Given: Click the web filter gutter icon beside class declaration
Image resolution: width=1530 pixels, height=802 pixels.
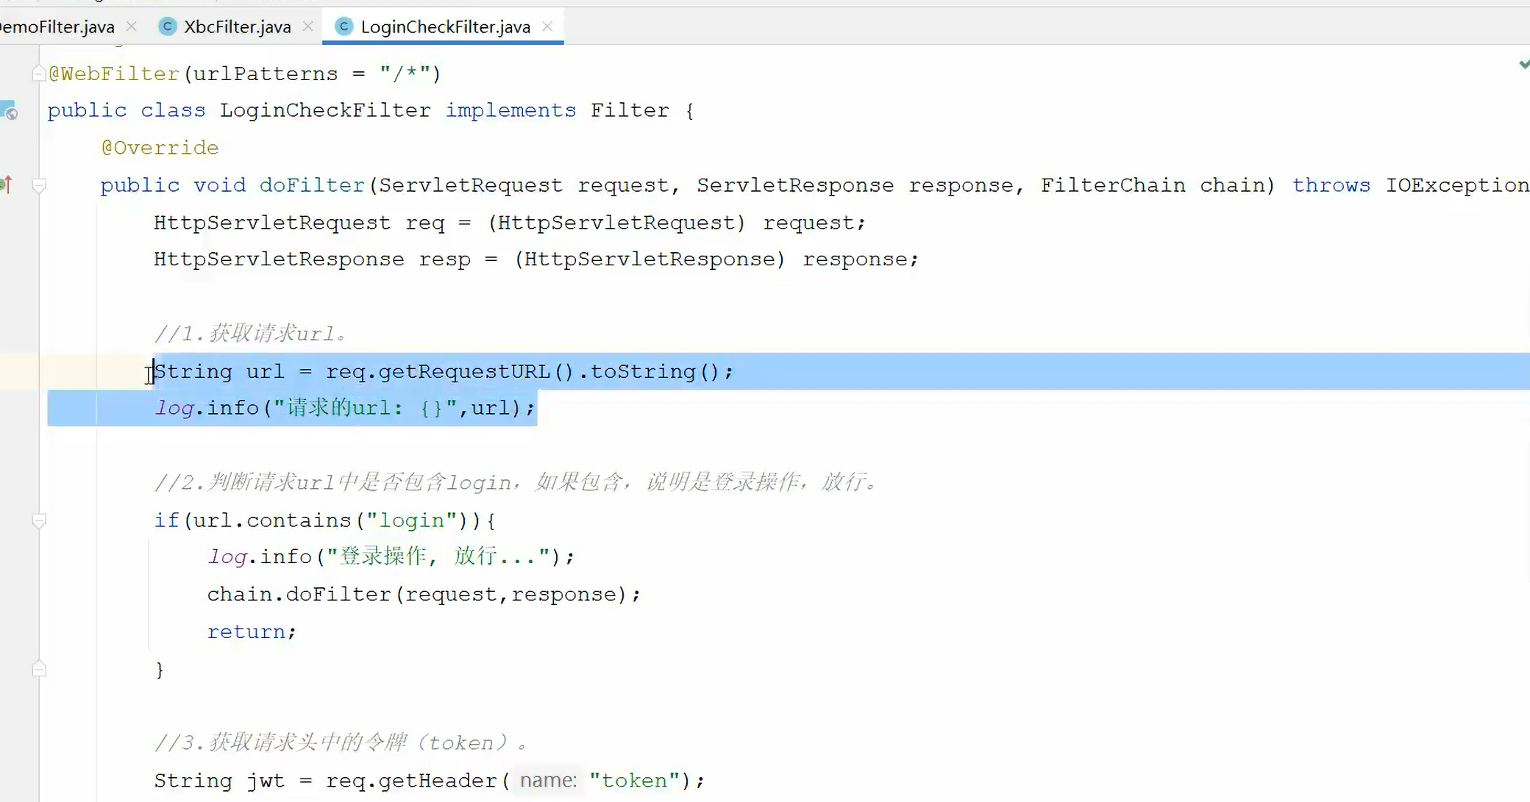Looking at the screenshot, I should (x=10, y=111).
